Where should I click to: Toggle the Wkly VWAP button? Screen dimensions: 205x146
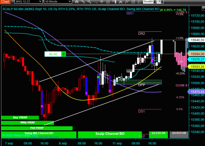coord(28,123)
